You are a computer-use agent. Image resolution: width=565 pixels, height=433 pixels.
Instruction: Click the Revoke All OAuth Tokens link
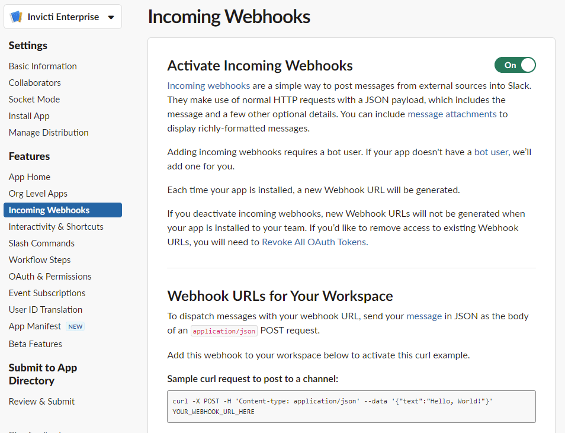[314, 242]
